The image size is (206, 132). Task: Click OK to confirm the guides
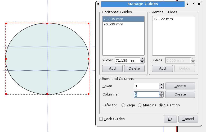(170, 119)
